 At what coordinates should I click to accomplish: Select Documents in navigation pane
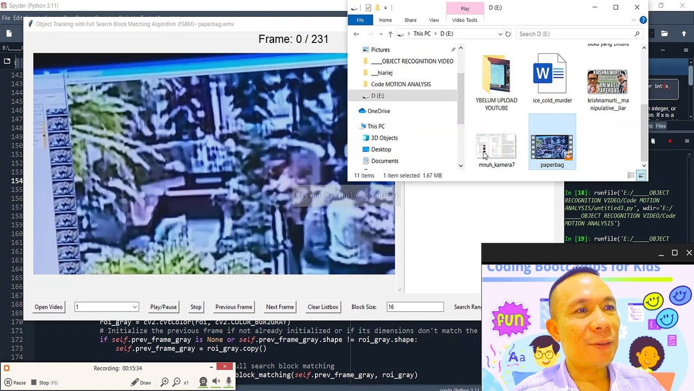(x=385, y=161)
